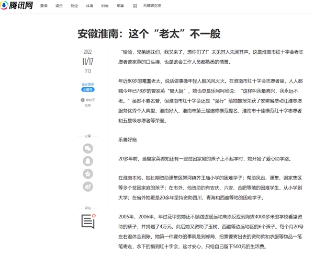The height and width of the screenshot is (257, 314).
Task: Switch to the 时尚 fashion channel
Action: [105, 6]
